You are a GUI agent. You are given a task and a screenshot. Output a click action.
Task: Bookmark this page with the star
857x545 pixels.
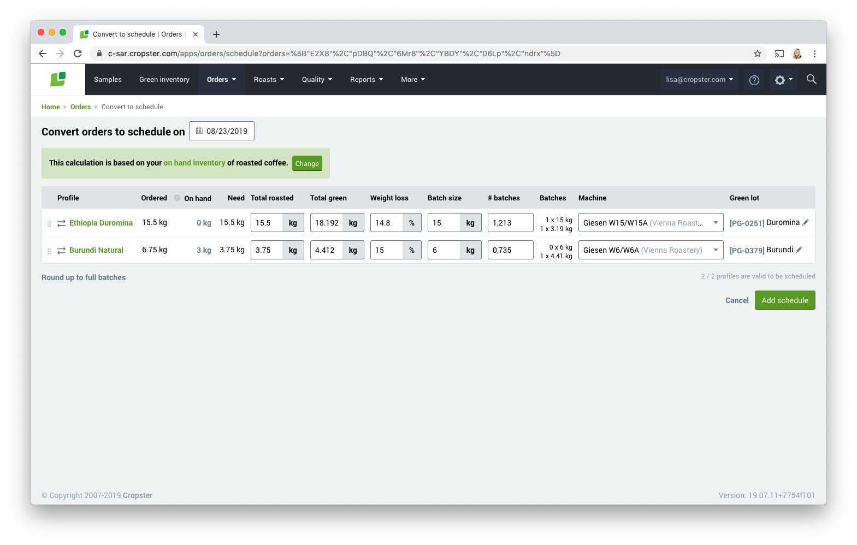click(x=758, y=54)
